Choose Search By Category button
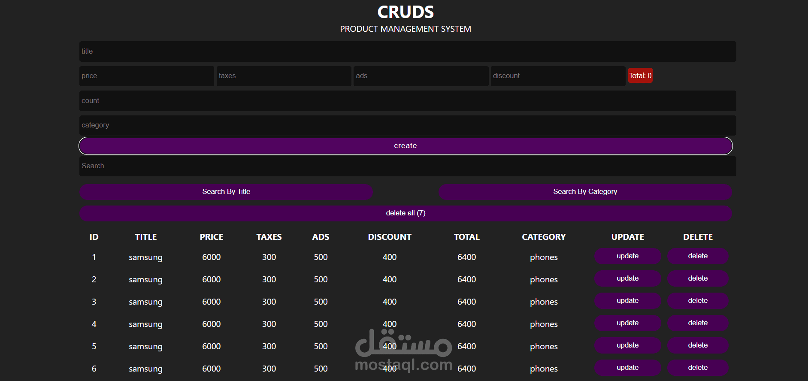The height and width of the screenshot is (381, 808). 585,192
